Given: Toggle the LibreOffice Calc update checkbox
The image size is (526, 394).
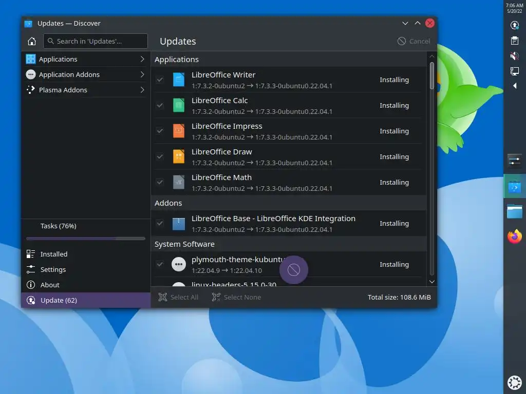Looking at the screenshot, I should 160,105.
